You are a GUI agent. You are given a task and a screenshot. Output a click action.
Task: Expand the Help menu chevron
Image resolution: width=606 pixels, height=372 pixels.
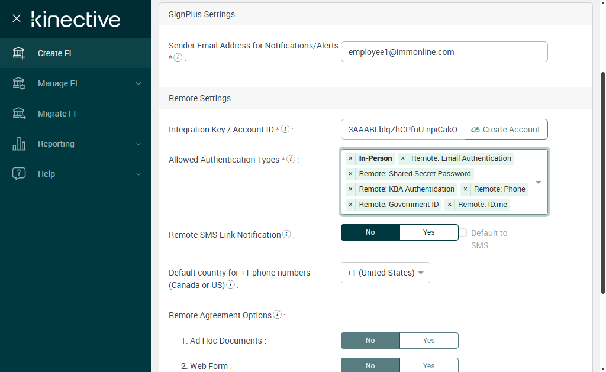138,174
